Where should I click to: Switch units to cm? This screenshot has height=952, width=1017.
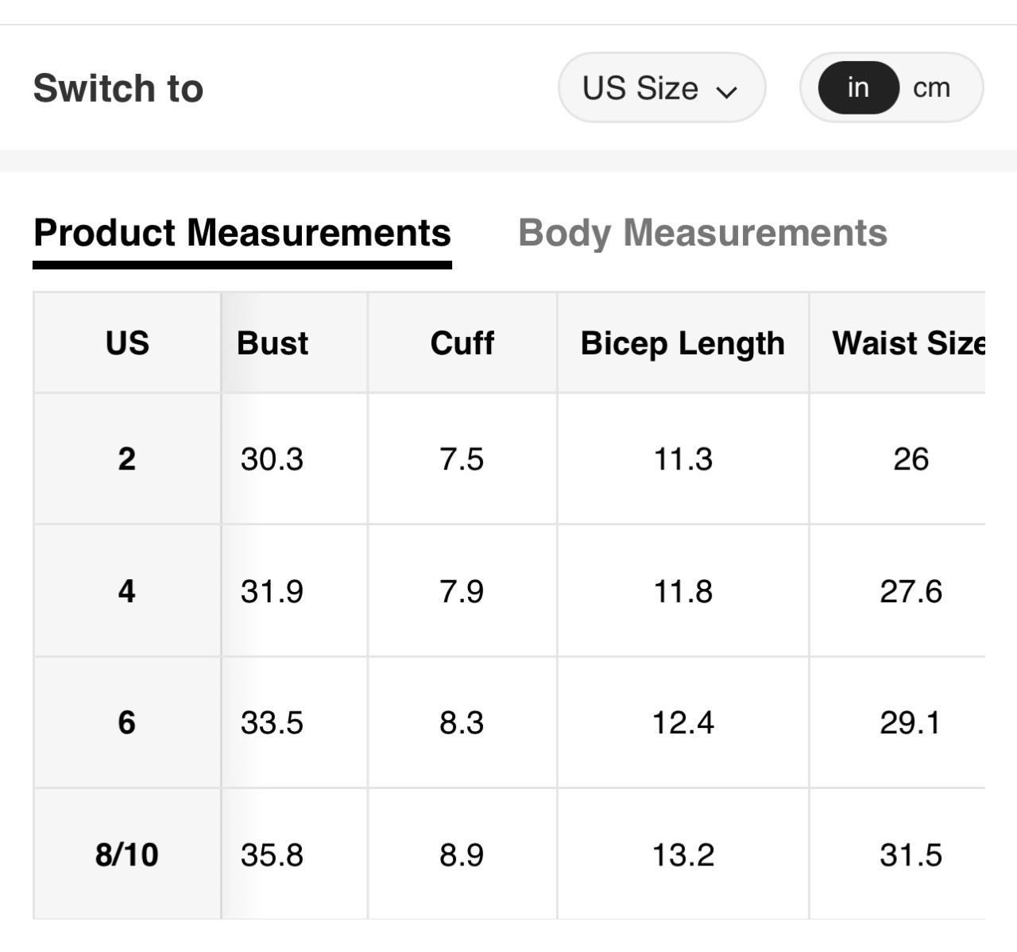click(x=931, y=87)
